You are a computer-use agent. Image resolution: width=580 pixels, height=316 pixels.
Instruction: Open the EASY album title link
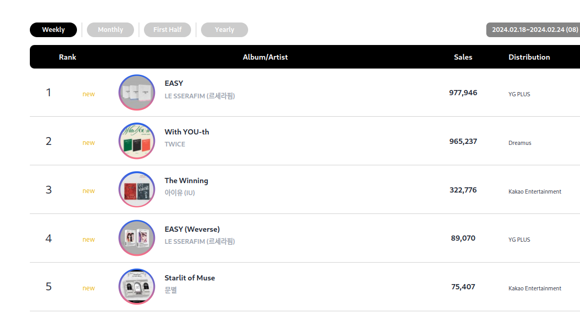tap(174, 83)
